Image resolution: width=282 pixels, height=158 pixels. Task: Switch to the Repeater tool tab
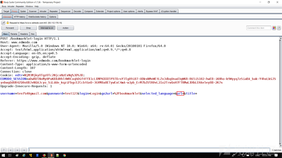click(x=54, y=11)
